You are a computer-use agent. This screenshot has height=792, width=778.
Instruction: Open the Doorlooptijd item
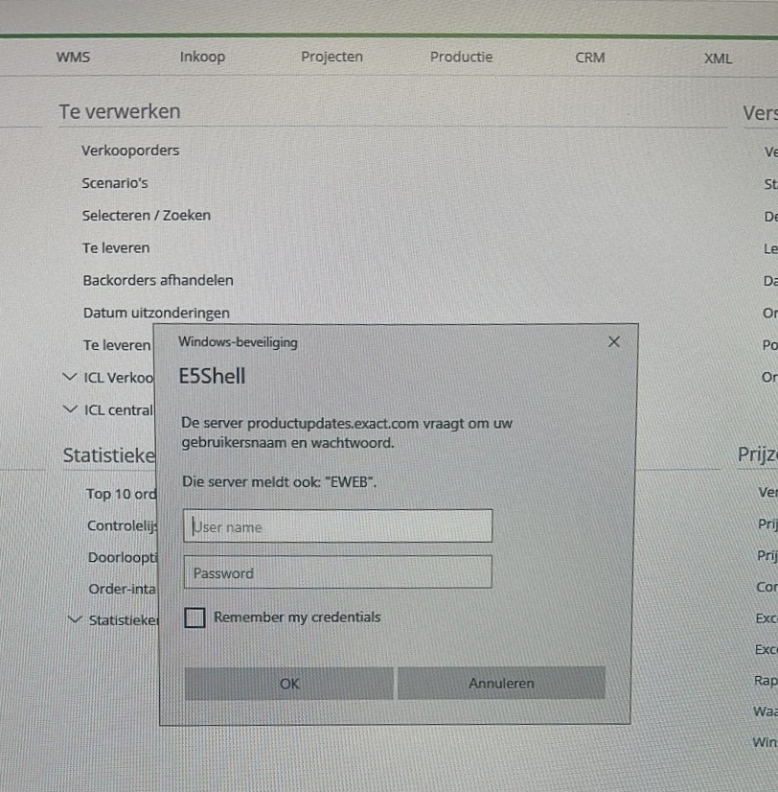tap(124, 557)
